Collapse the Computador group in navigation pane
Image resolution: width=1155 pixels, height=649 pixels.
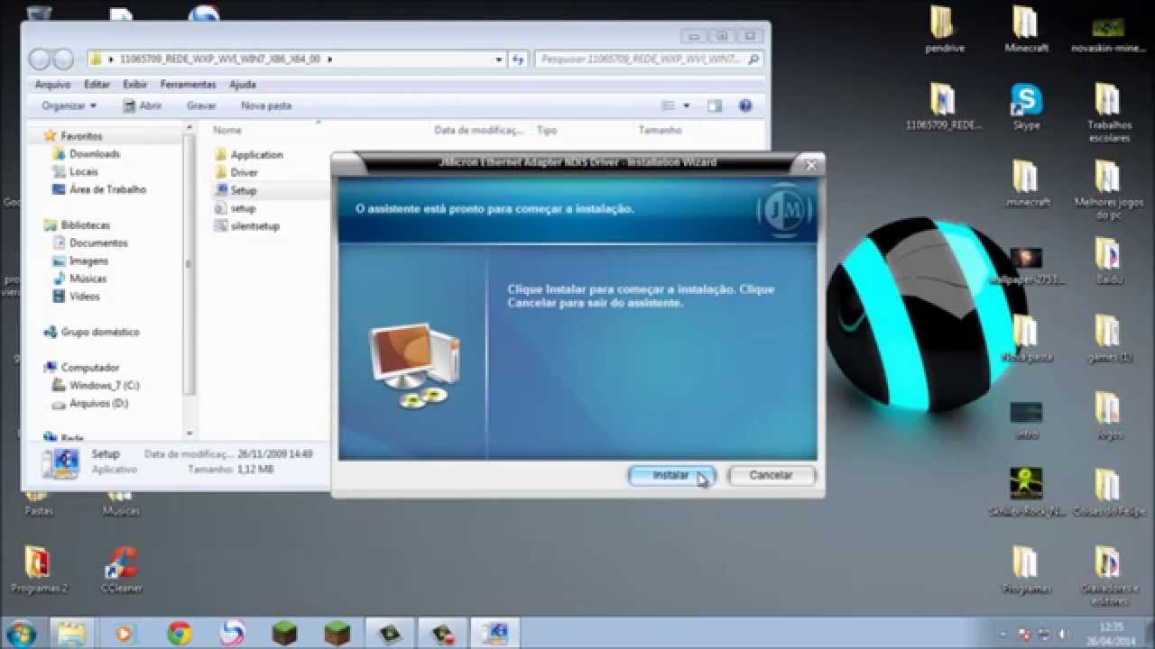tap(35, 368)
